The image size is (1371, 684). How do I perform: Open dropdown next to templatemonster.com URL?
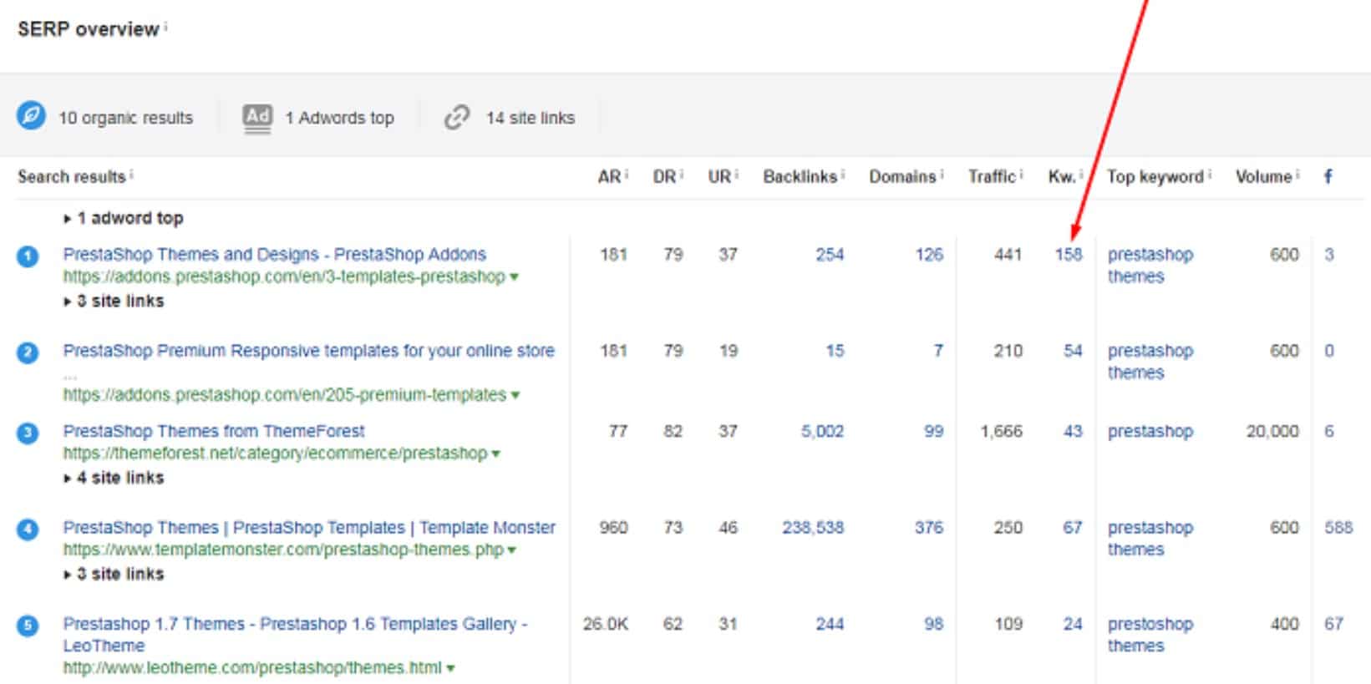click(511, 550)
